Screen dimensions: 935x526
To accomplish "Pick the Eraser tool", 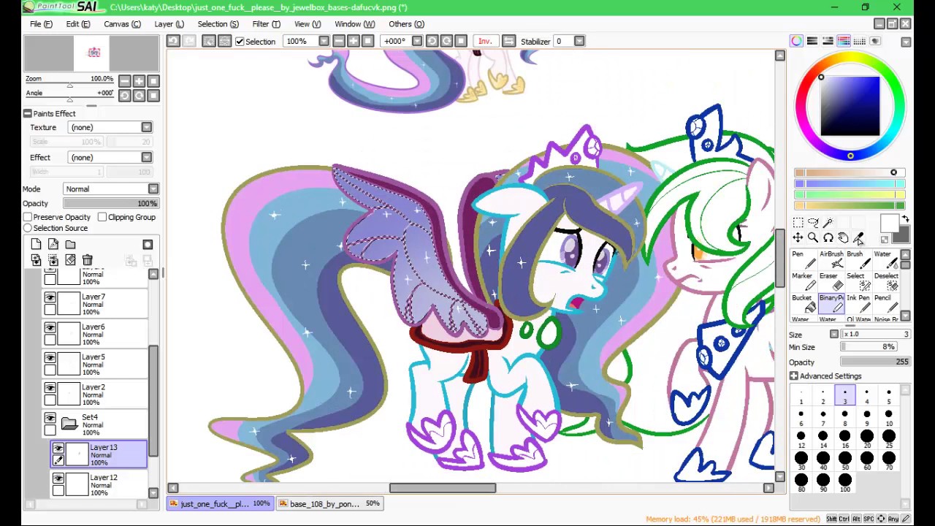I will click(830, 282).
